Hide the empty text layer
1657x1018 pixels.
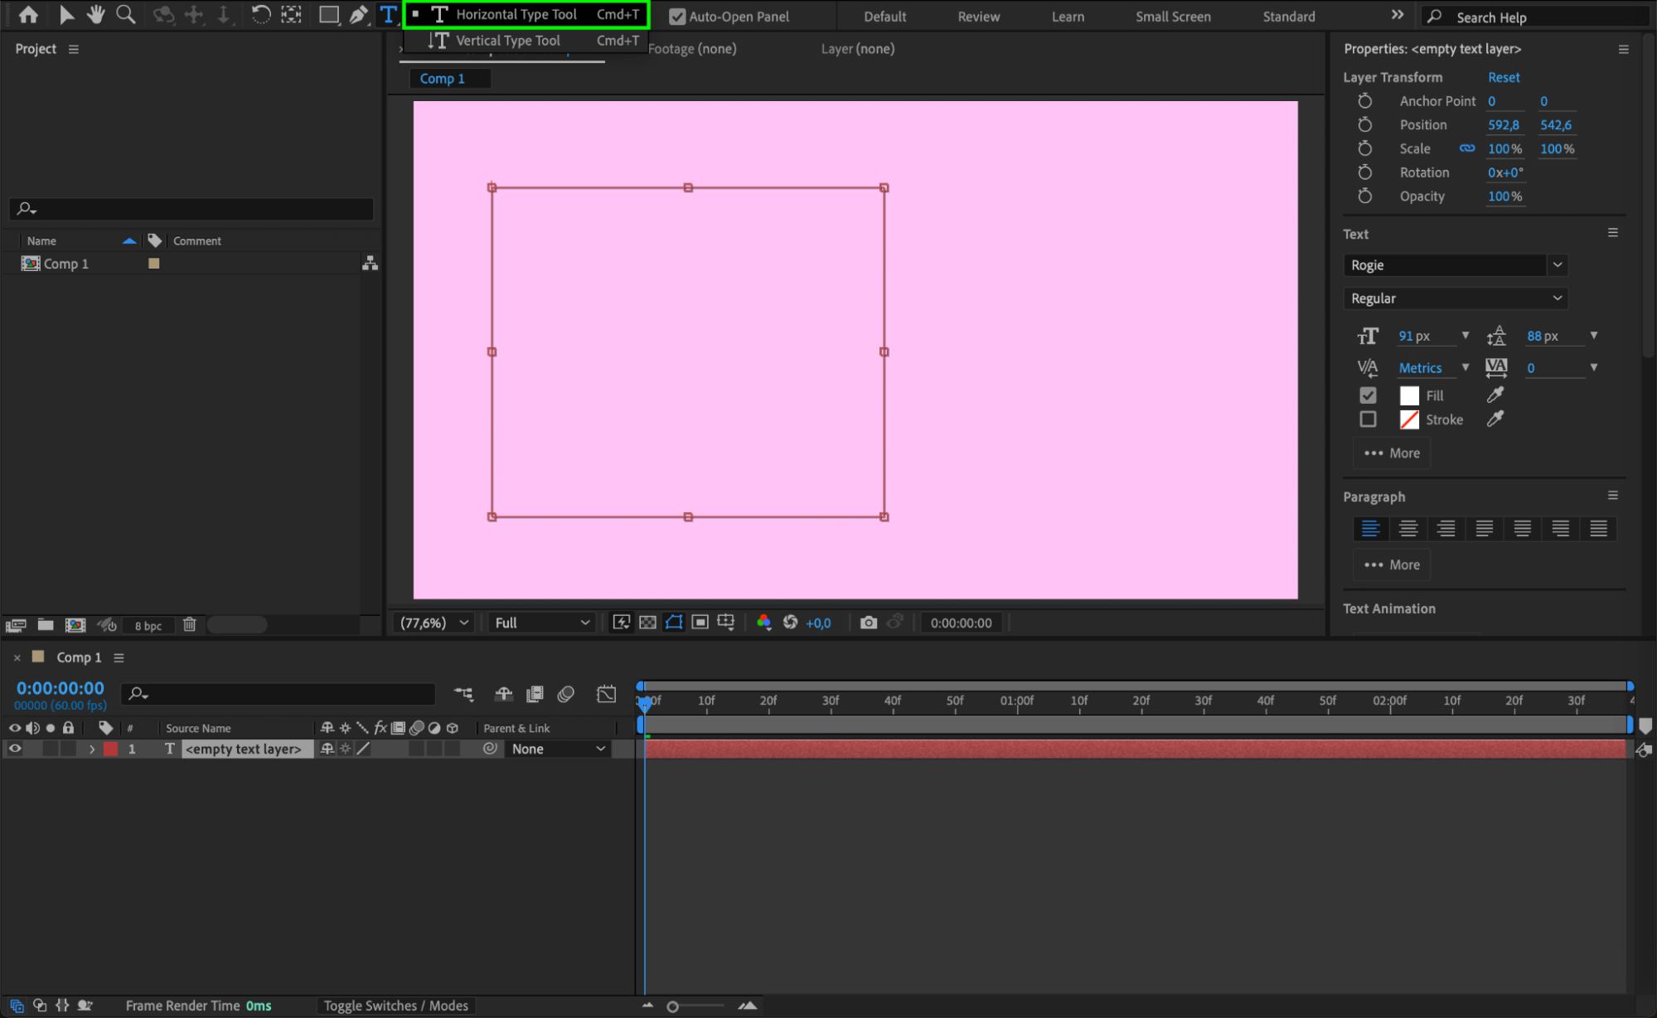(15, 749)
